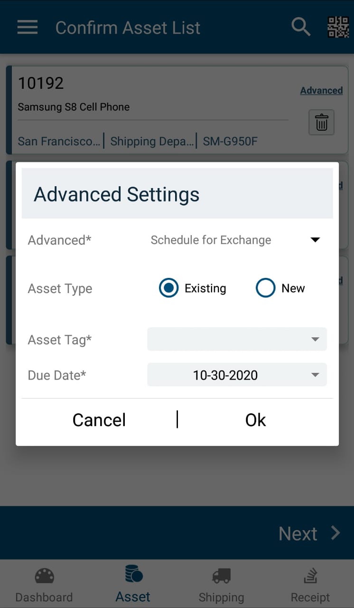Open the Asset Tag dropdown
The image size is (354, 608).
pos(237,339)
